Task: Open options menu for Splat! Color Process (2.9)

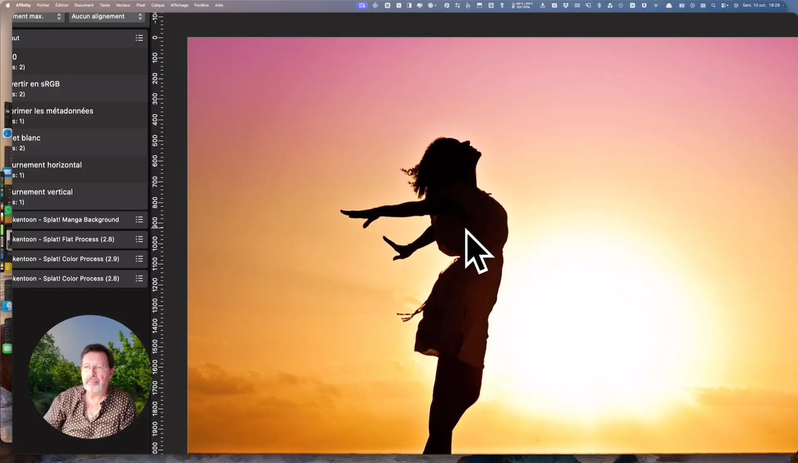Action: [x=139, y=259]
